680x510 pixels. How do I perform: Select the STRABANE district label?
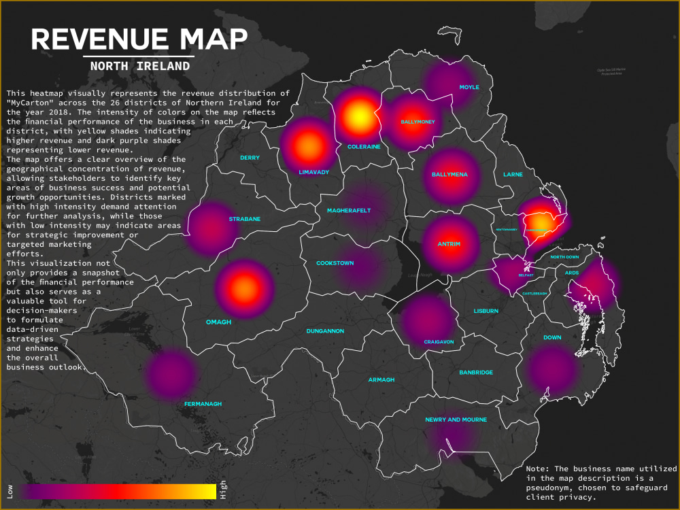245,219
